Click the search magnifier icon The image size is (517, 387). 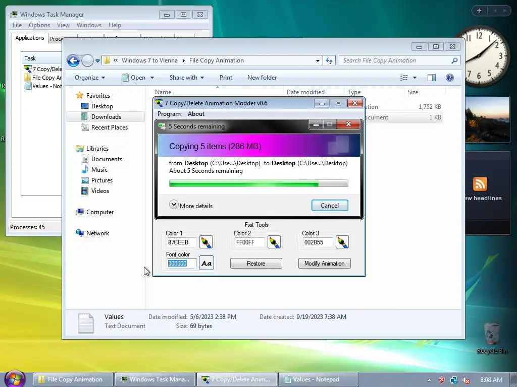454,60
